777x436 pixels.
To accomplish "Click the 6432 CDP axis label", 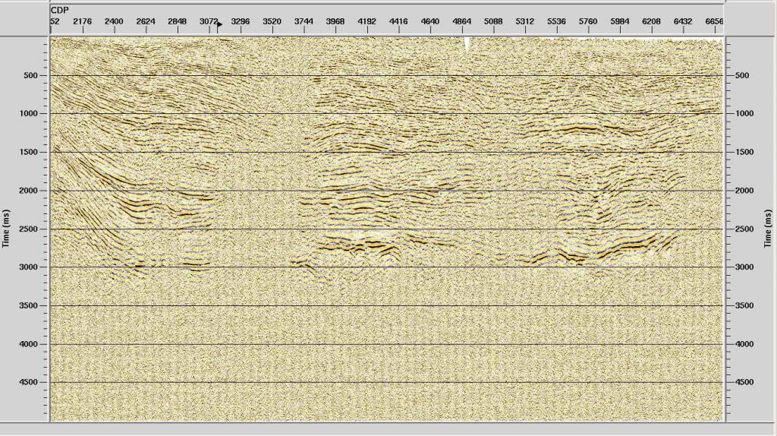I will (683, 22).
